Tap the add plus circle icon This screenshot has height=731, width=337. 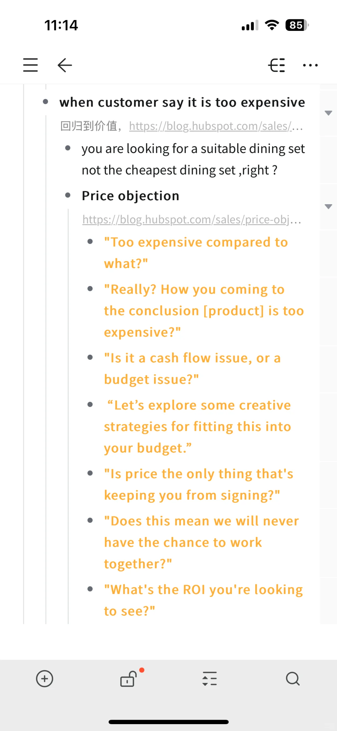45,679
